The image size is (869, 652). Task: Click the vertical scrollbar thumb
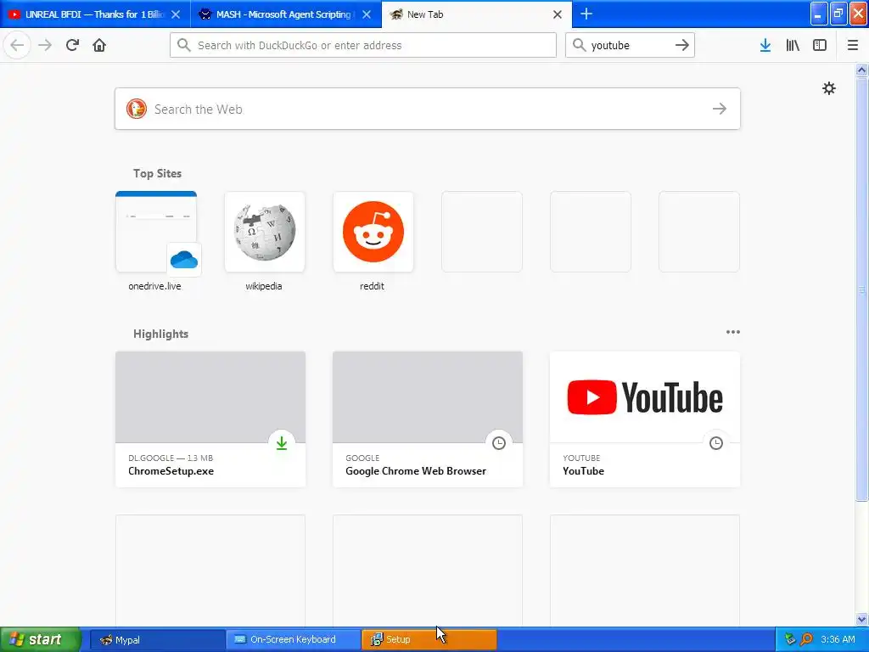pos(862,289)
